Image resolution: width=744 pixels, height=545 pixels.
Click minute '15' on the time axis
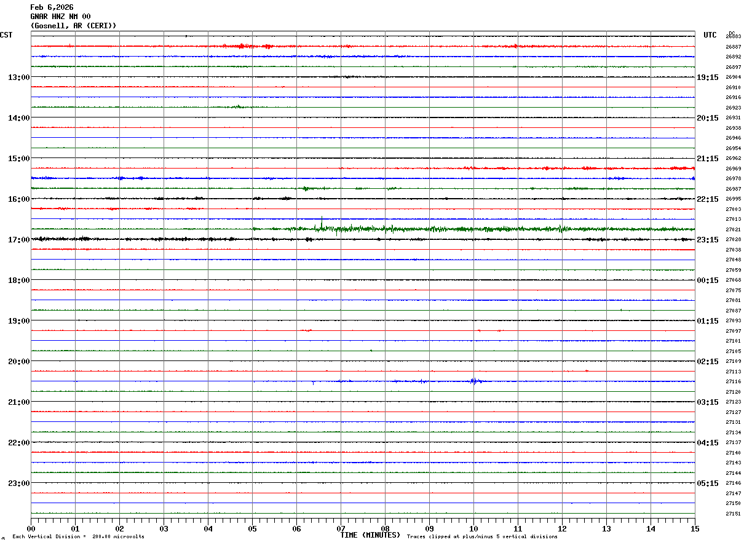click(x=695, y=528)
